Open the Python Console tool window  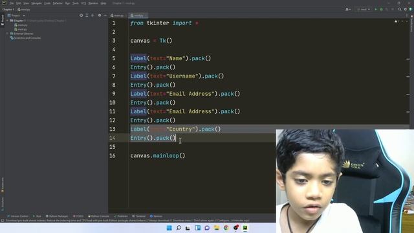pos(98,216)
